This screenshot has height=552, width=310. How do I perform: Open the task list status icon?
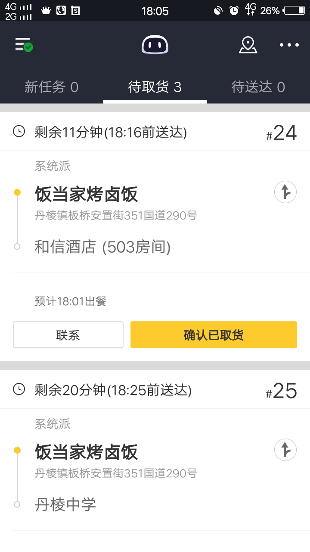[x=24, y=44]
